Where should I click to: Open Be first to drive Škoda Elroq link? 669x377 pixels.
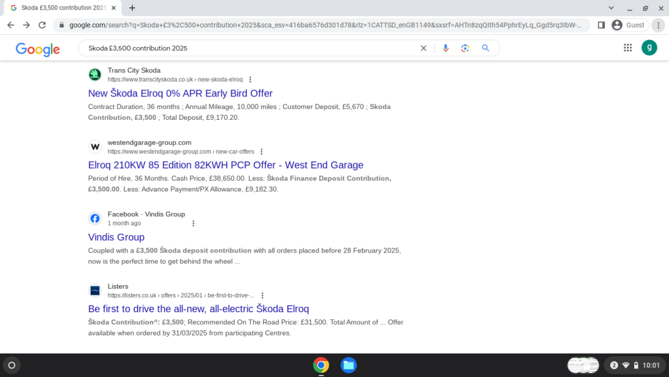(x=199, y=309)
